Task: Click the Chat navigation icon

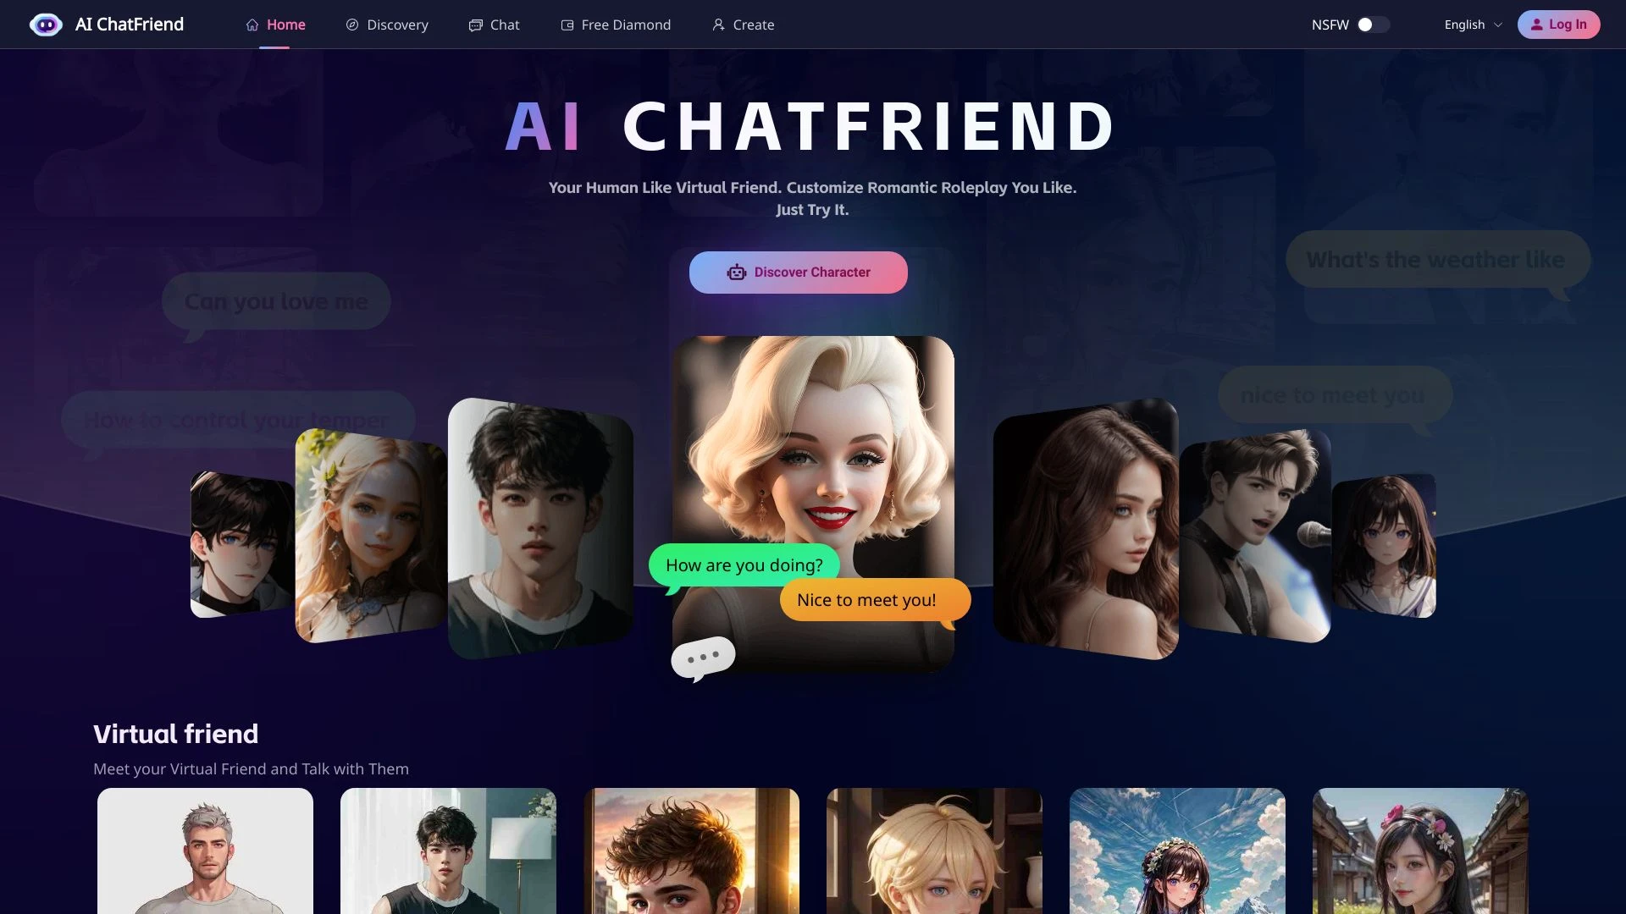Action: pos(474,25)
